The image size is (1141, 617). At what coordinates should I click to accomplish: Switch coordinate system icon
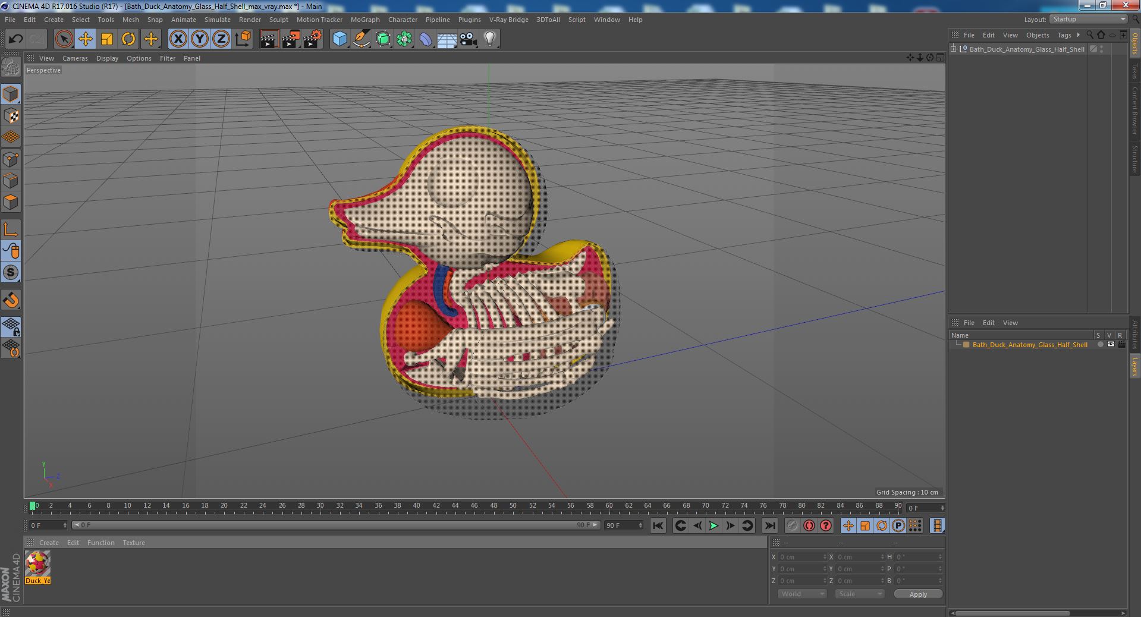click(243, 39)
